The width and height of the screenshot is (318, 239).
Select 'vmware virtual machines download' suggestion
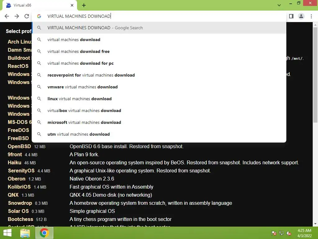tap(159, 87)
